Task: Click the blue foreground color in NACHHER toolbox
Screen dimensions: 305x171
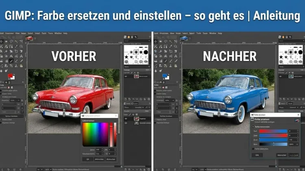Action: tap(165, 76)
